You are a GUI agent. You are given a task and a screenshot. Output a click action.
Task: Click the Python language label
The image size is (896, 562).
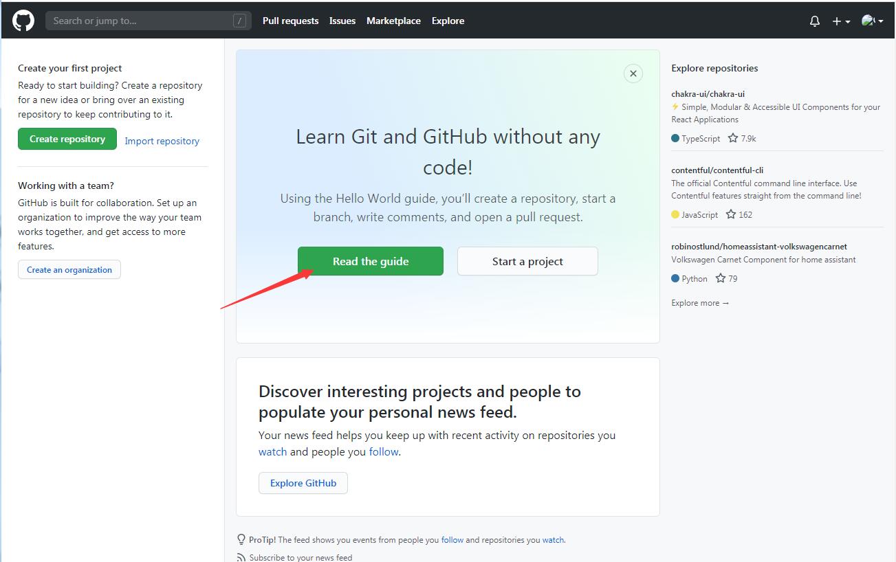(x=695, y=278)
